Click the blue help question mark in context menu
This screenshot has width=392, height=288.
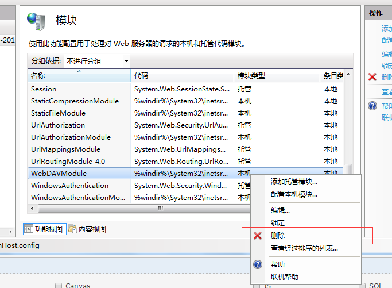coord(258,264)
